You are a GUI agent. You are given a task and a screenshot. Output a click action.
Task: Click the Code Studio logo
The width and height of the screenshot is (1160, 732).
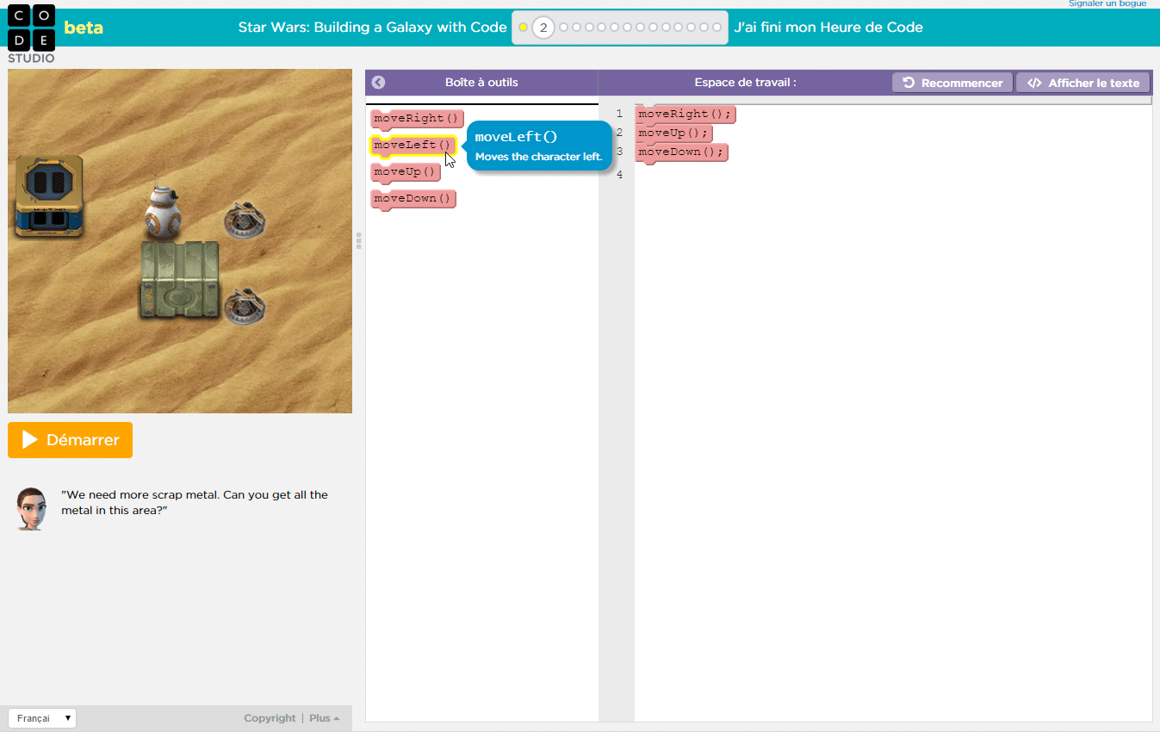click(32, 34)
